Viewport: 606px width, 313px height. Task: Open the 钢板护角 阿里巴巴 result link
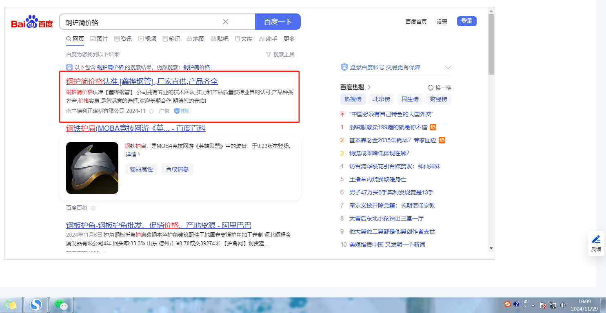pyautogui.click(x=158, y=225)
